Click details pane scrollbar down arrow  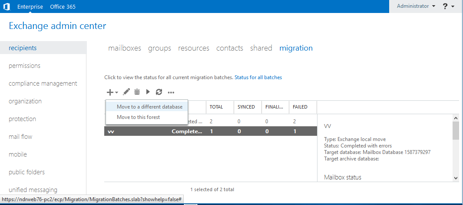(x=456, y=177)
